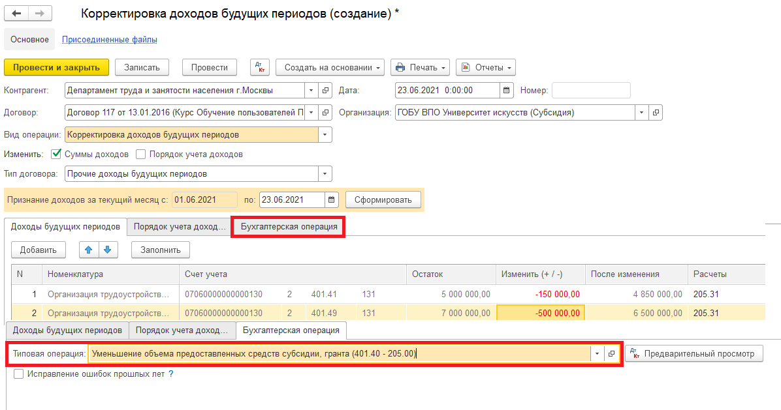Open the Присоединенные файлы link
This screenshot has width=781, height=410.
coord(109,40)
